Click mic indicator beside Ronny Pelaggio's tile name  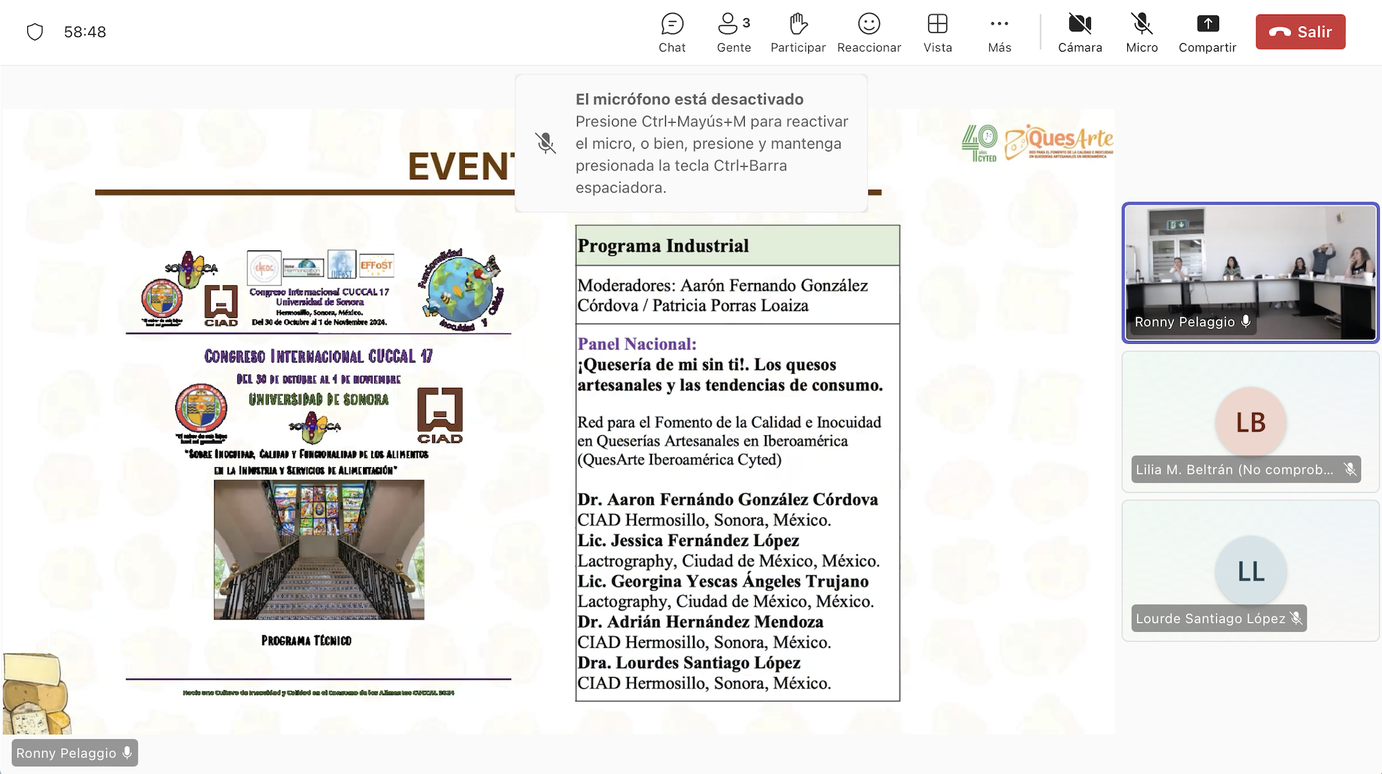[x=1246, y=321]
